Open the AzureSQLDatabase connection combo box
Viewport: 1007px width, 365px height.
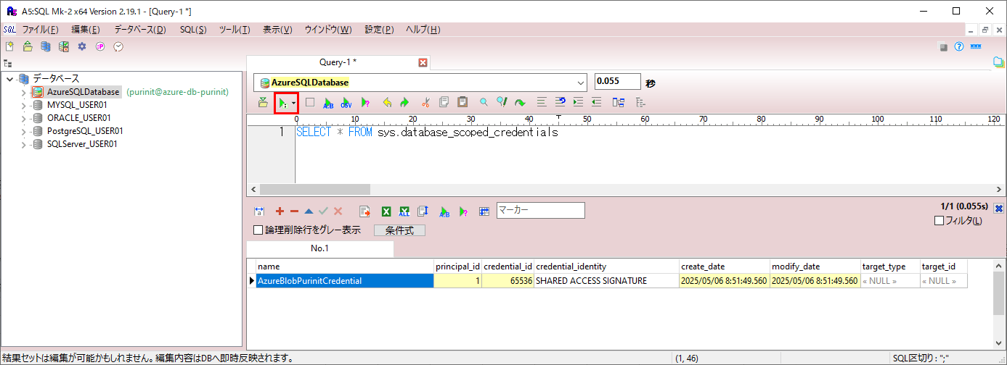pos(420,83)
